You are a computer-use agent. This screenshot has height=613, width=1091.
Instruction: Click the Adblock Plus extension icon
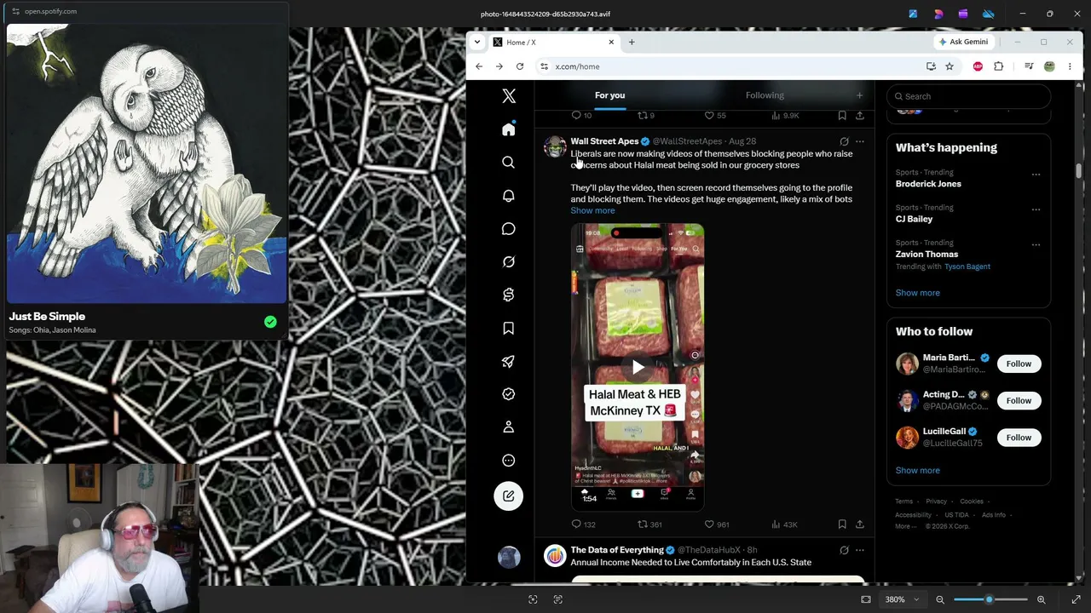(x=978, y=66)
